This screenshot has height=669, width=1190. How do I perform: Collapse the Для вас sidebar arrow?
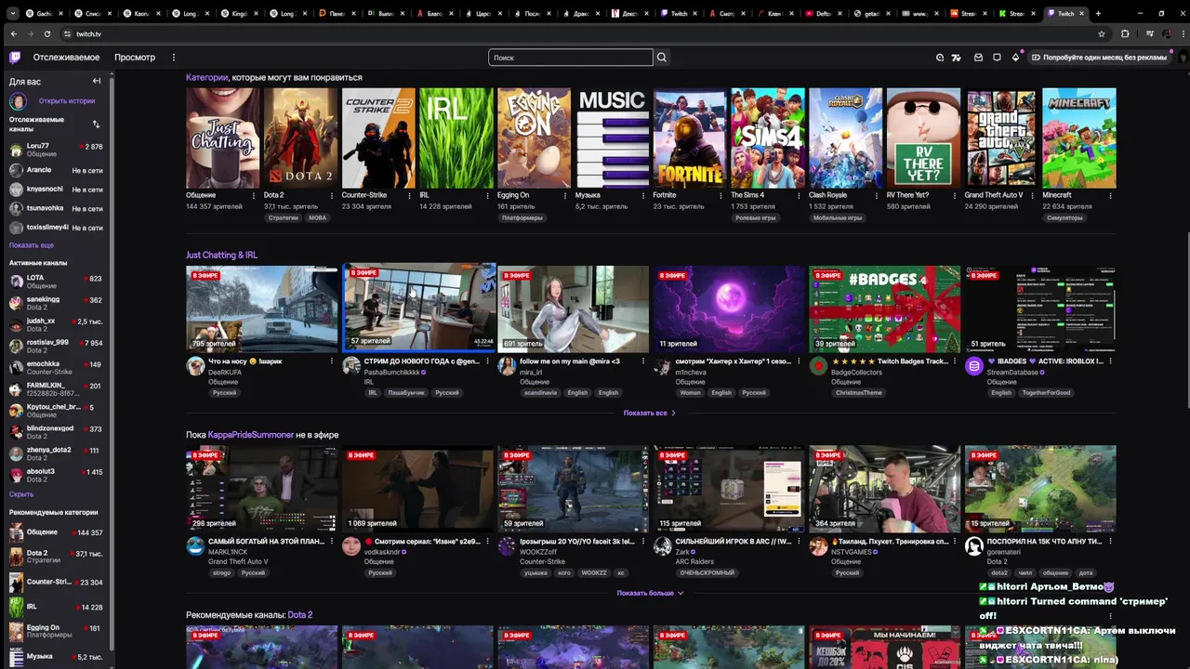coord(96,82)
